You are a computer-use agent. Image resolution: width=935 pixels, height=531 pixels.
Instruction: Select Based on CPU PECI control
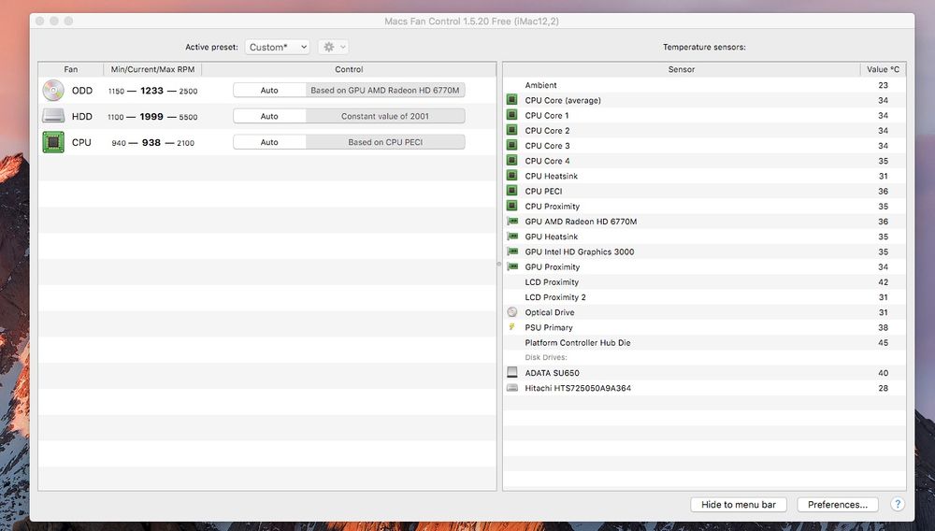385,142
